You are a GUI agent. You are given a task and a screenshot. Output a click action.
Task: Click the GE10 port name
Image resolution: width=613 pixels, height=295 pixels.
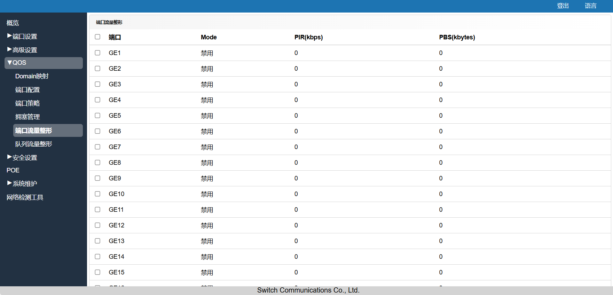coord(117,194)
